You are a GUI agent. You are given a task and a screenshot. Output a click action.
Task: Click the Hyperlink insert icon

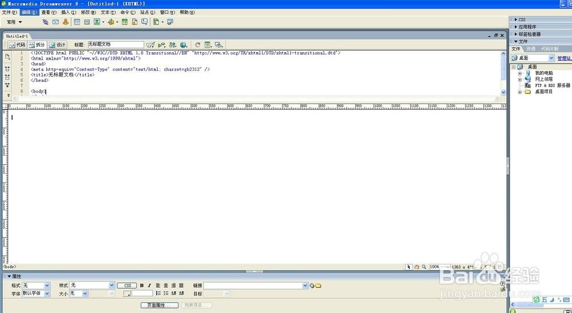click(45, 22)
